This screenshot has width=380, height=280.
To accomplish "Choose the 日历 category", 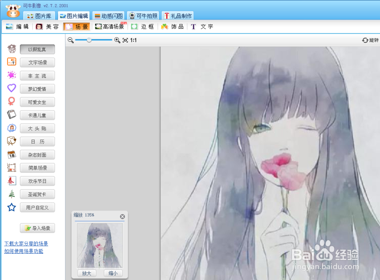I will [37, 142].
